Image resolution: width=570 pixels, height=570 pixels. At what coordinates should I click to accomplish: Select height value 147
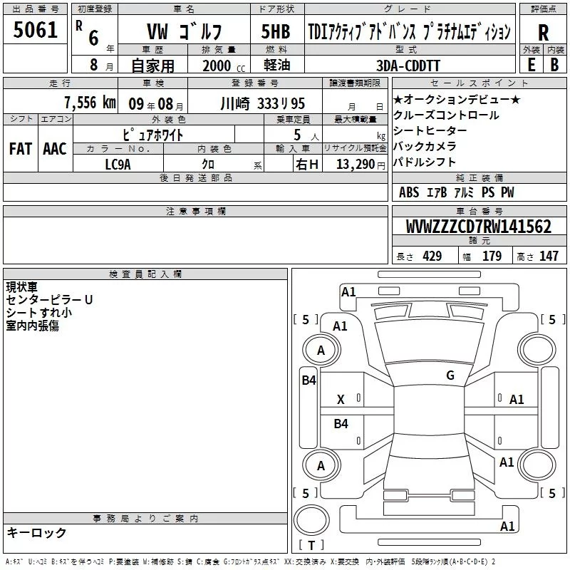[549, 256]
